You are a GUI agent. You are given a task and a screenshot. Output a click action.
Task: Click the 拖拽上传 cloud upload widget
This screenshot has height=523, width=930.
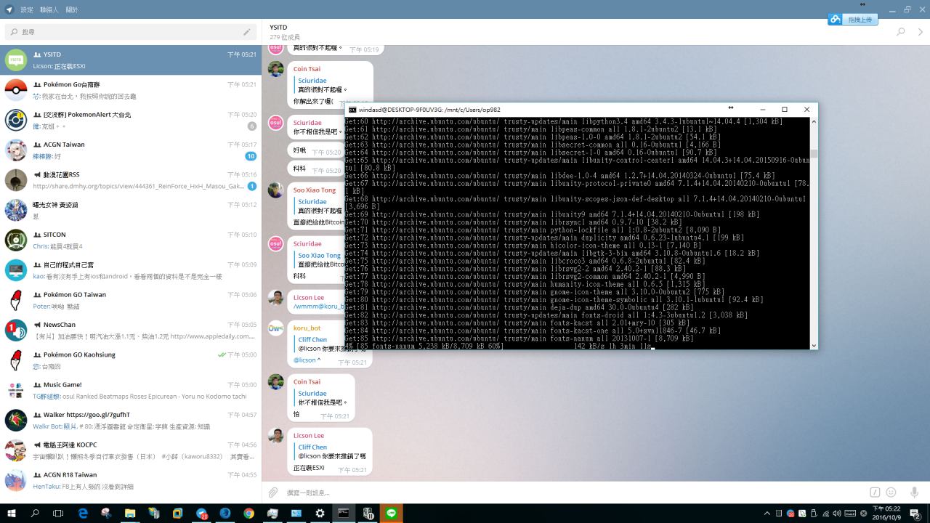[x=853, y=20]
